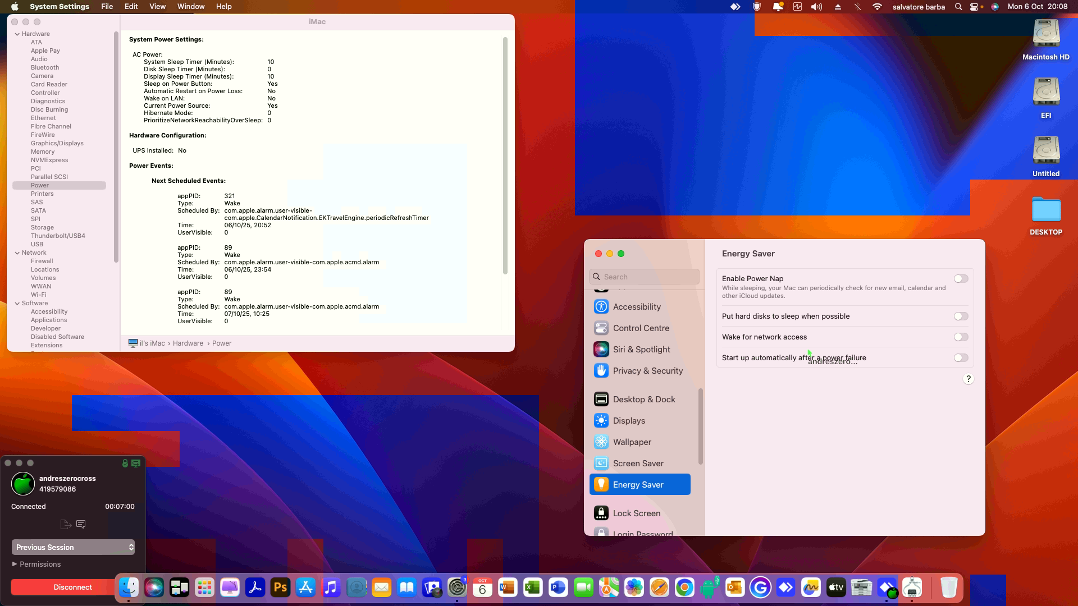Expand Permissions in the connection window
This screenshot has height=606, width=1078.
click(x=14, y=564)
